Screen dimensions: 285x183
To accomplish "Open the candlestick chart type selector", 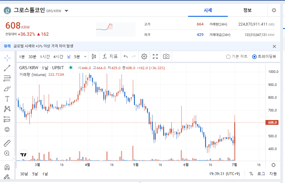I will pyautogui.click(x=94, y=56).
